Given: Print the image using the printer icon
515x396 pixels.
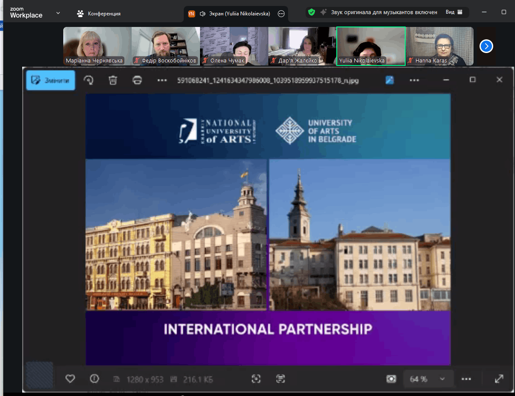Looking at the screenshot, I should pos(137,80).
